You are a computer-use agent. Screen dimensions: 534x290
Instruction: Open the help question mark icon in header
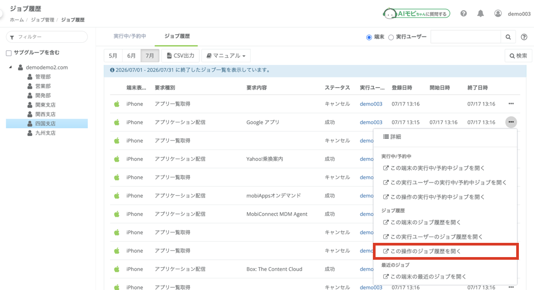tap(464, 13)
